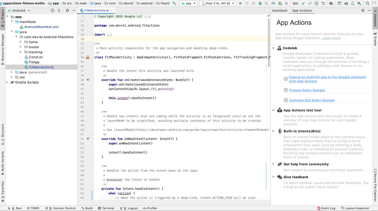Open the run configuration app dropdown
Viewport: 378px width, 211px height.
pos(188,4)
